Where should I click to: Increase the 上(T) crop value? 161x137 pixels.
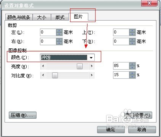(132, 31)
